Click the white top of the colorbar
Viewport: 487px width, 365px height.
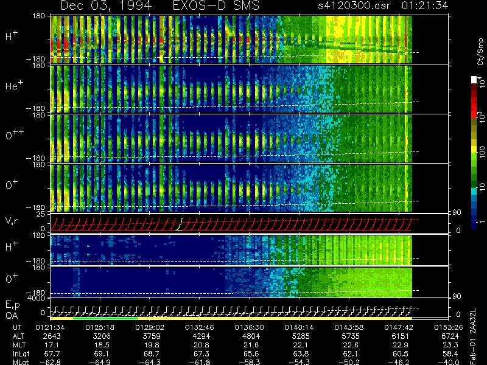tap(474, 80)
